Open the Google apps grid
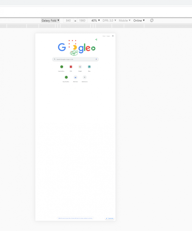The image size is (192, 231). (x=113, y=36)
